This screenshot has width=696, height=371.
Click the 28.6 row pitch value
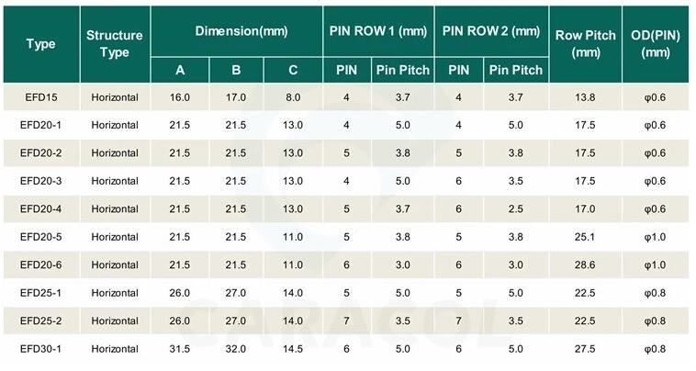585,265
